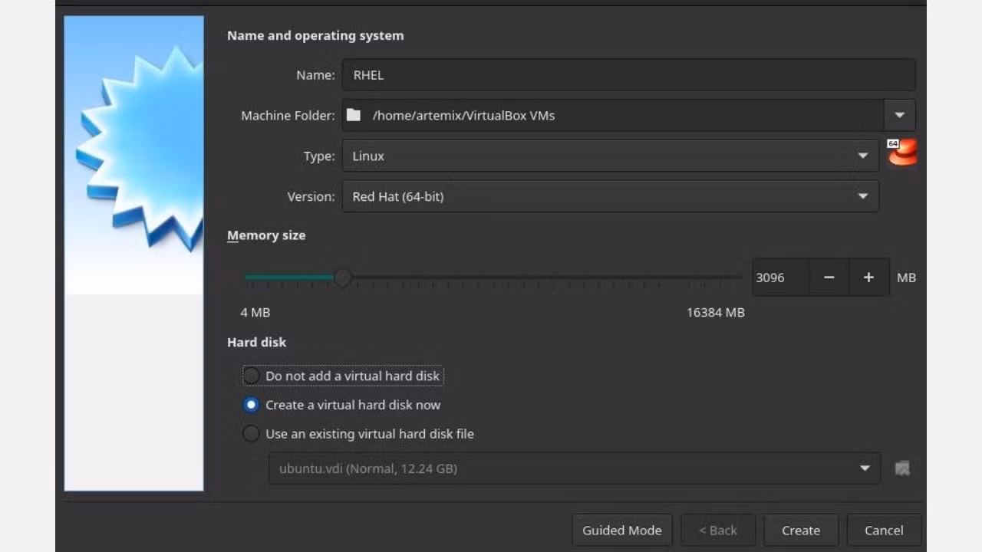
Task: Cancel the virtual machine dialog
Action: (884, 530)
